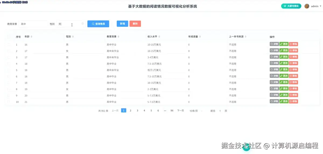The width and height of the screenshot is (323, 154).
Task: Expand the admin account dropdown arrow
Action: 320,6
